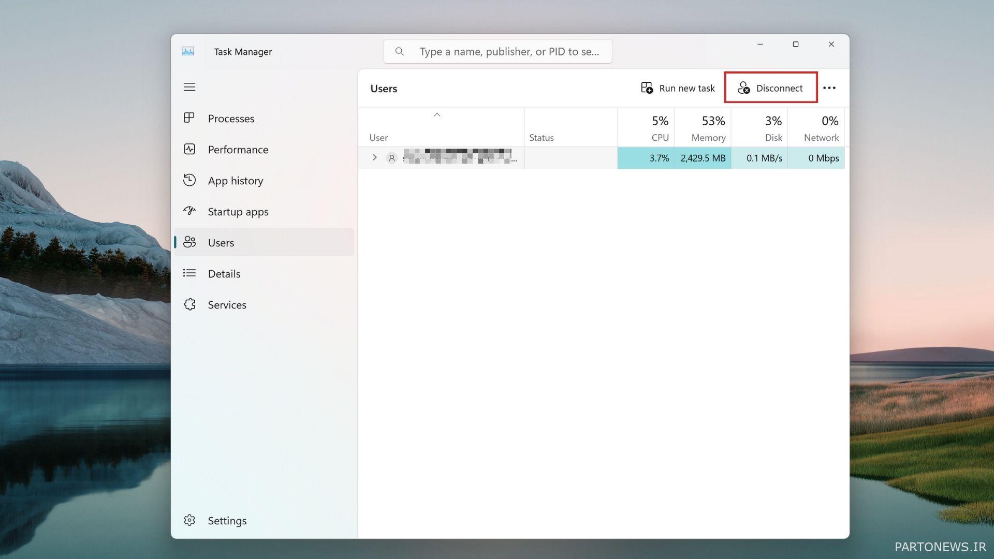Switch to the Users tab
Viewport: 994px width, 559px height.
(x=264, y=242)
